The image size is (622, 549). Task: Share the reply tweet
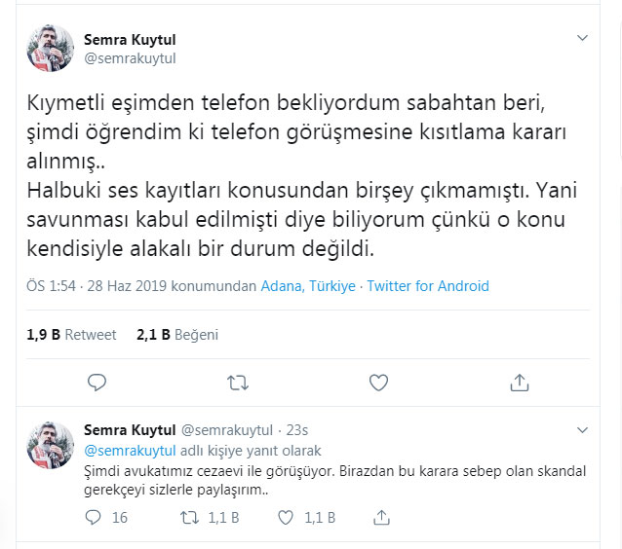[x=382, y=518]
